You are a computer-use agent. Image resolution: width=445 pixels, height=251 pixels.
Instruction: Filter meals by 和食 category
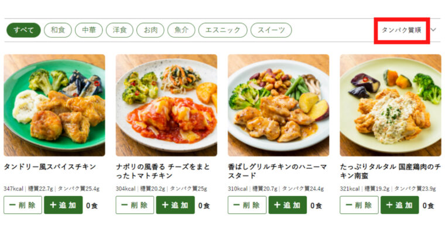58,30
